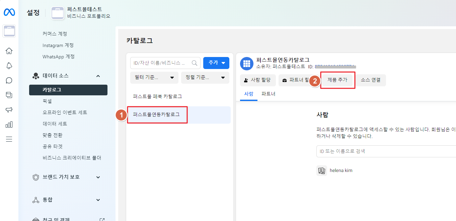The height and width of the screenshot is (221, 456).
Task: Click the blue grid catalog icon
Action: tap(247, 63)
